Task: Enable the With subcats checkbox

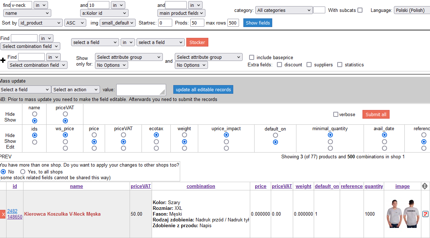Action: point(360,10)
